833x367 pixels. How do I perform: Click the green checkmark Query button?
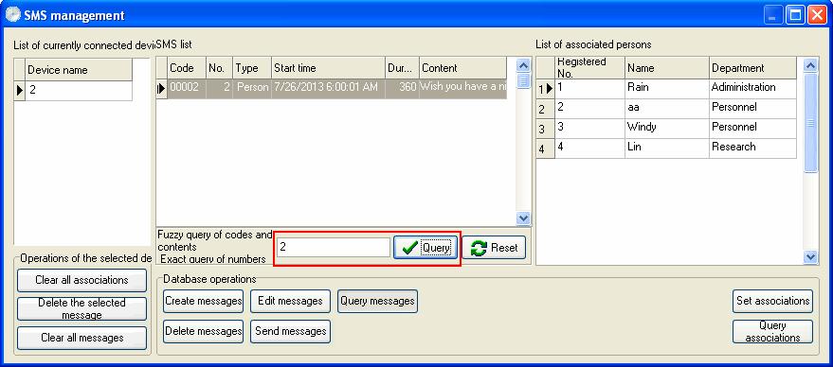pos(426,248)
